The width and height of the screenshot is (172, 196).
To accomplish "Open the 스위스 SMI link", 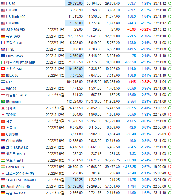I will coord(15,69).
